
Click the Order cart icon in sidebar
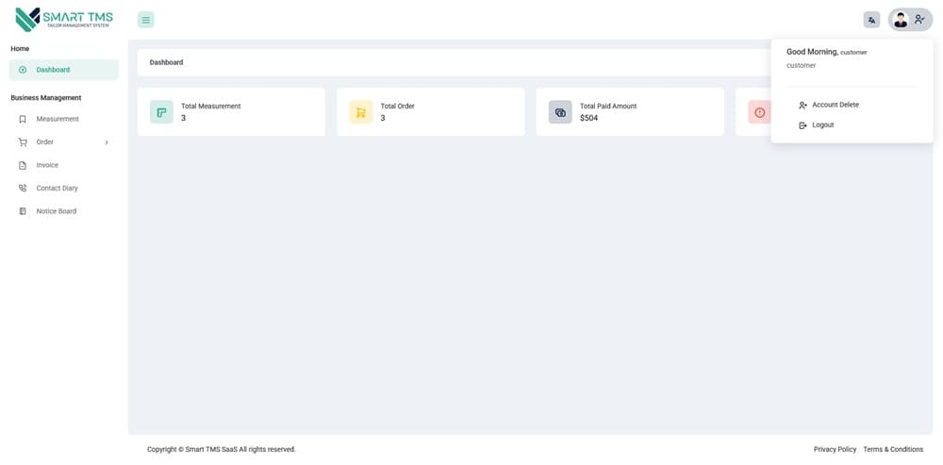coord(23,142)
